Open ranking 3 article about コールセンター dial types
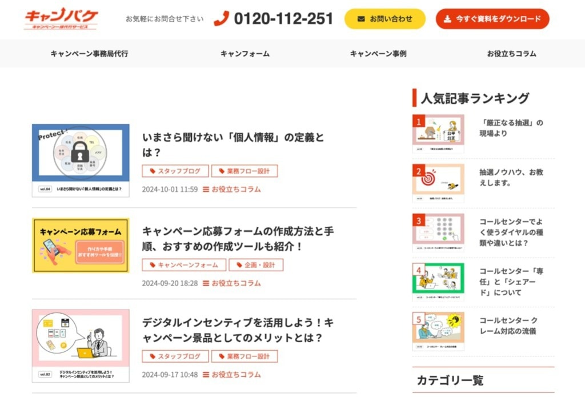 (511, 232)
